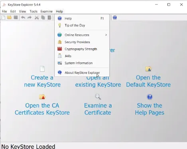Click the Open KeyStore folder toolbar icon
Image resolution: width=187 pixels, height=149 pixels.
click(x=10, y=18)
